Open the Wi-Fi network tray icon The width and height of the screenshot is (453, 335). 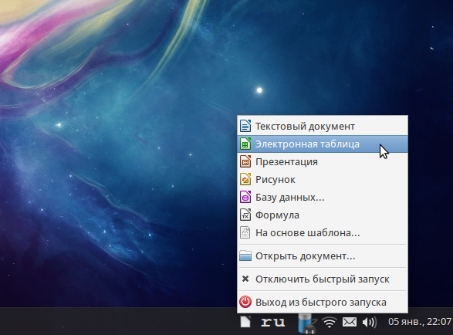coord(330,322)
